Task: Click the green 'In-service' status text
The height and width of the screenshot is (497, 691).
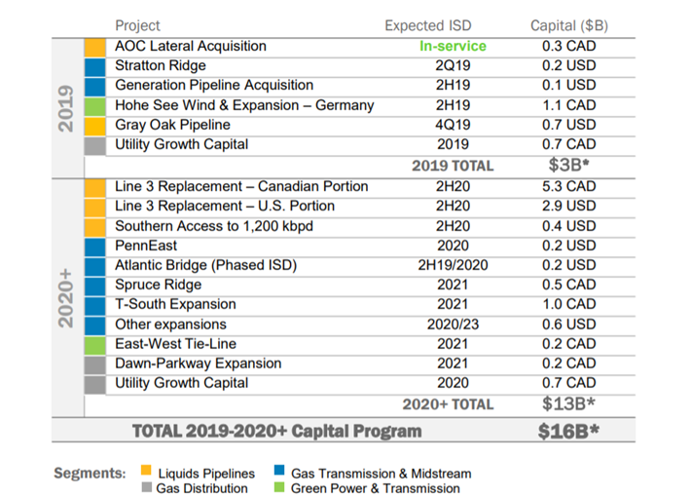Action: tap(453, 46)
